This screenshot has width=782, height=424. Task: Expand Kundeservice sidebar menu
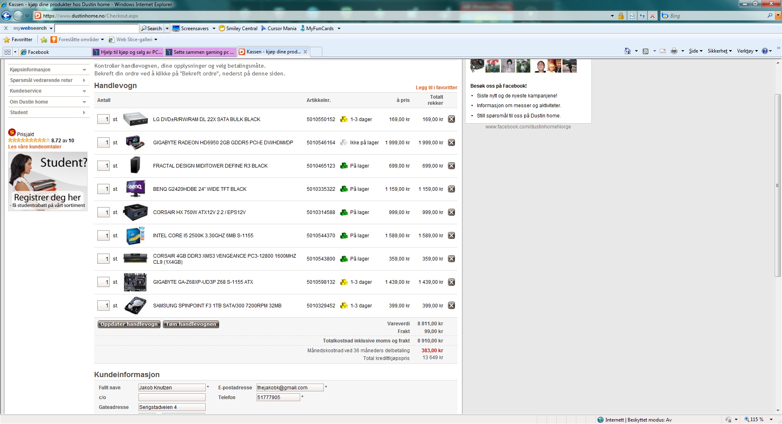tap(48, 91)
